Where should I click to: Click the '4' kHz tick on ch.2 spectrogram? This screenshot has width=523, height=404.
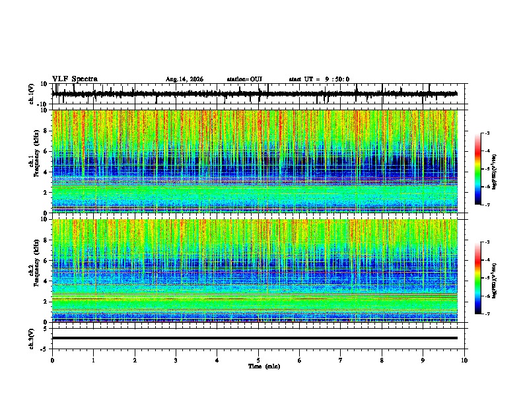pos(46,281)
